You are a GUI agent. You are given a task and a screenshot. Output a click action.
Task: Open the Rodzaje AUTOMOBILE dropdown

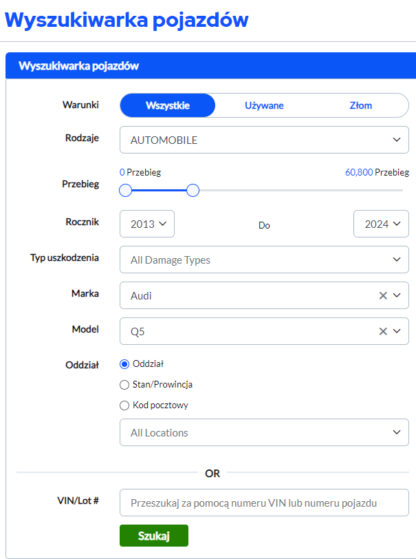click(264, 140)
